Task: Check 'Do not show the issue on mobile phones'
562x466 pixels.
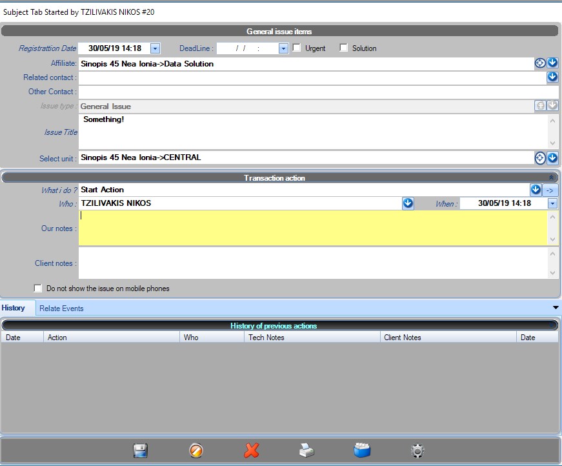Action: (38, 289)
